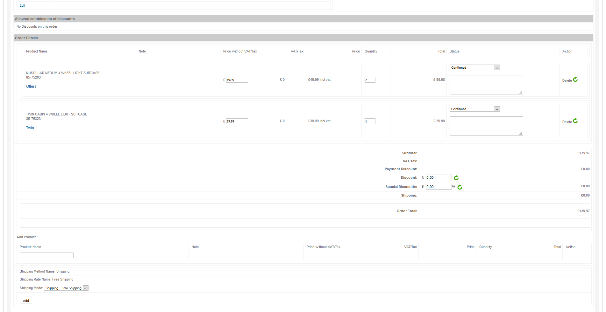Focus the Discount amount field
Viewport: 606px width, 312px height.
(439, 177)
